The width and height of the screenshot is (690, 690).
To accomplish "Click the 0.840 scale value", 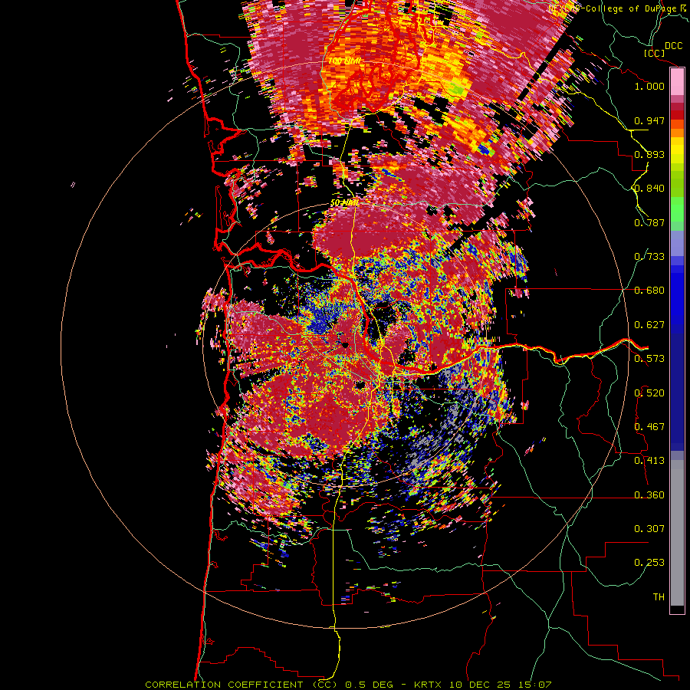I will [x=649, y=189].
